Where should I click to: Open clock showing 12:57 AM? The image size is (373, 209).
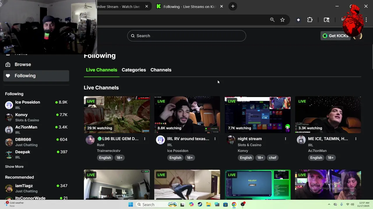[x=364, y=204]
